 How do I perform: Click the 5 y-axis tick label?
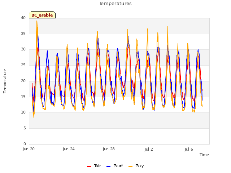pos(25,128)
